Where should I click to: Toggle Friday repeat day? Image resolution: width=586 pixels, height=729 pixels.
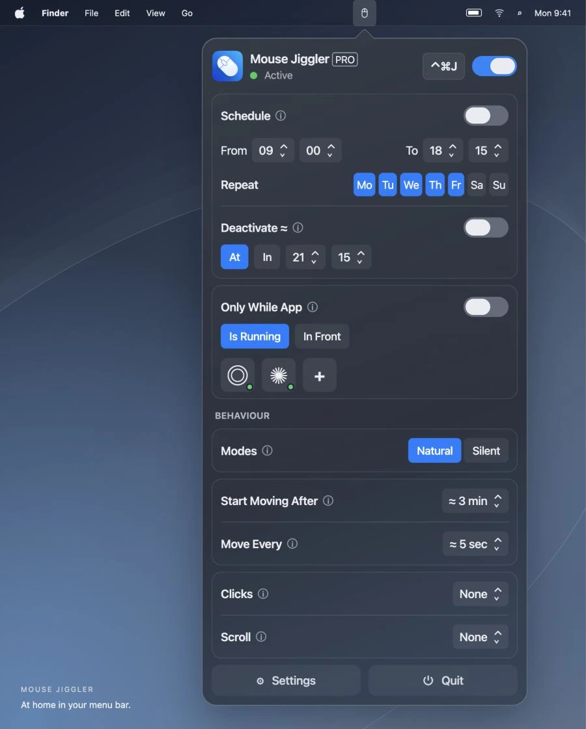[x=456, y=185]
